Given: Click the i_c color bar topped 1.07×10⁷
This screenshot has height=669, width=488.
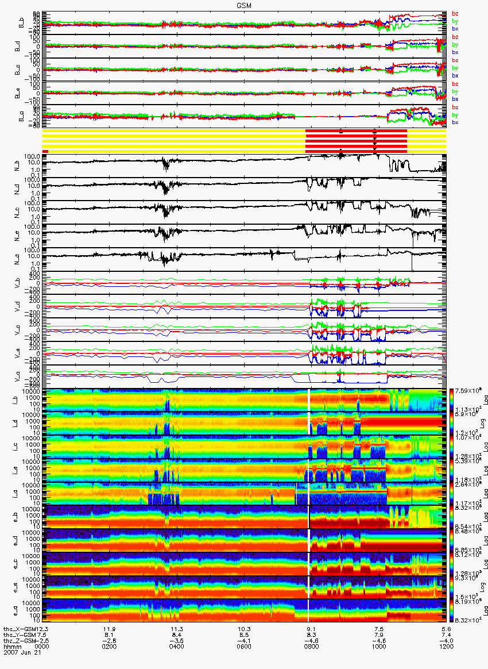Looking at the screenshot, I should [x=452, y=447].
